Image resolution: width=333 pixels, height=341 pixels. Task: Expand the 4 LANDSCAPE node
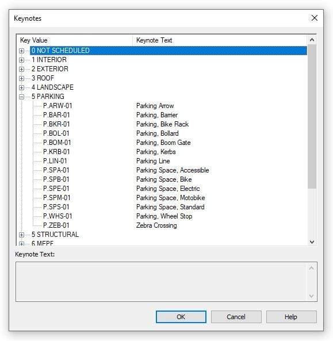coord(21,87)
